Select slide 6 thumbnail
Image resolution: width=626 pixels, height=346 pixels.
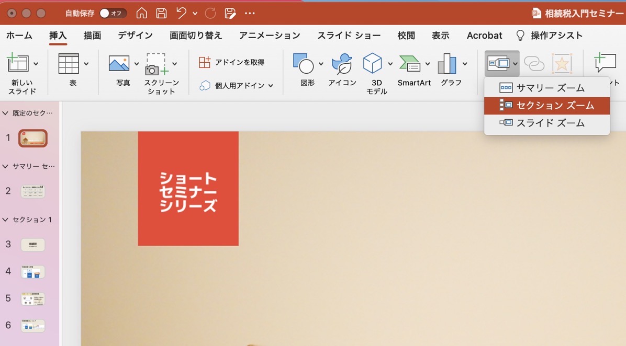[x=33, y=326]
